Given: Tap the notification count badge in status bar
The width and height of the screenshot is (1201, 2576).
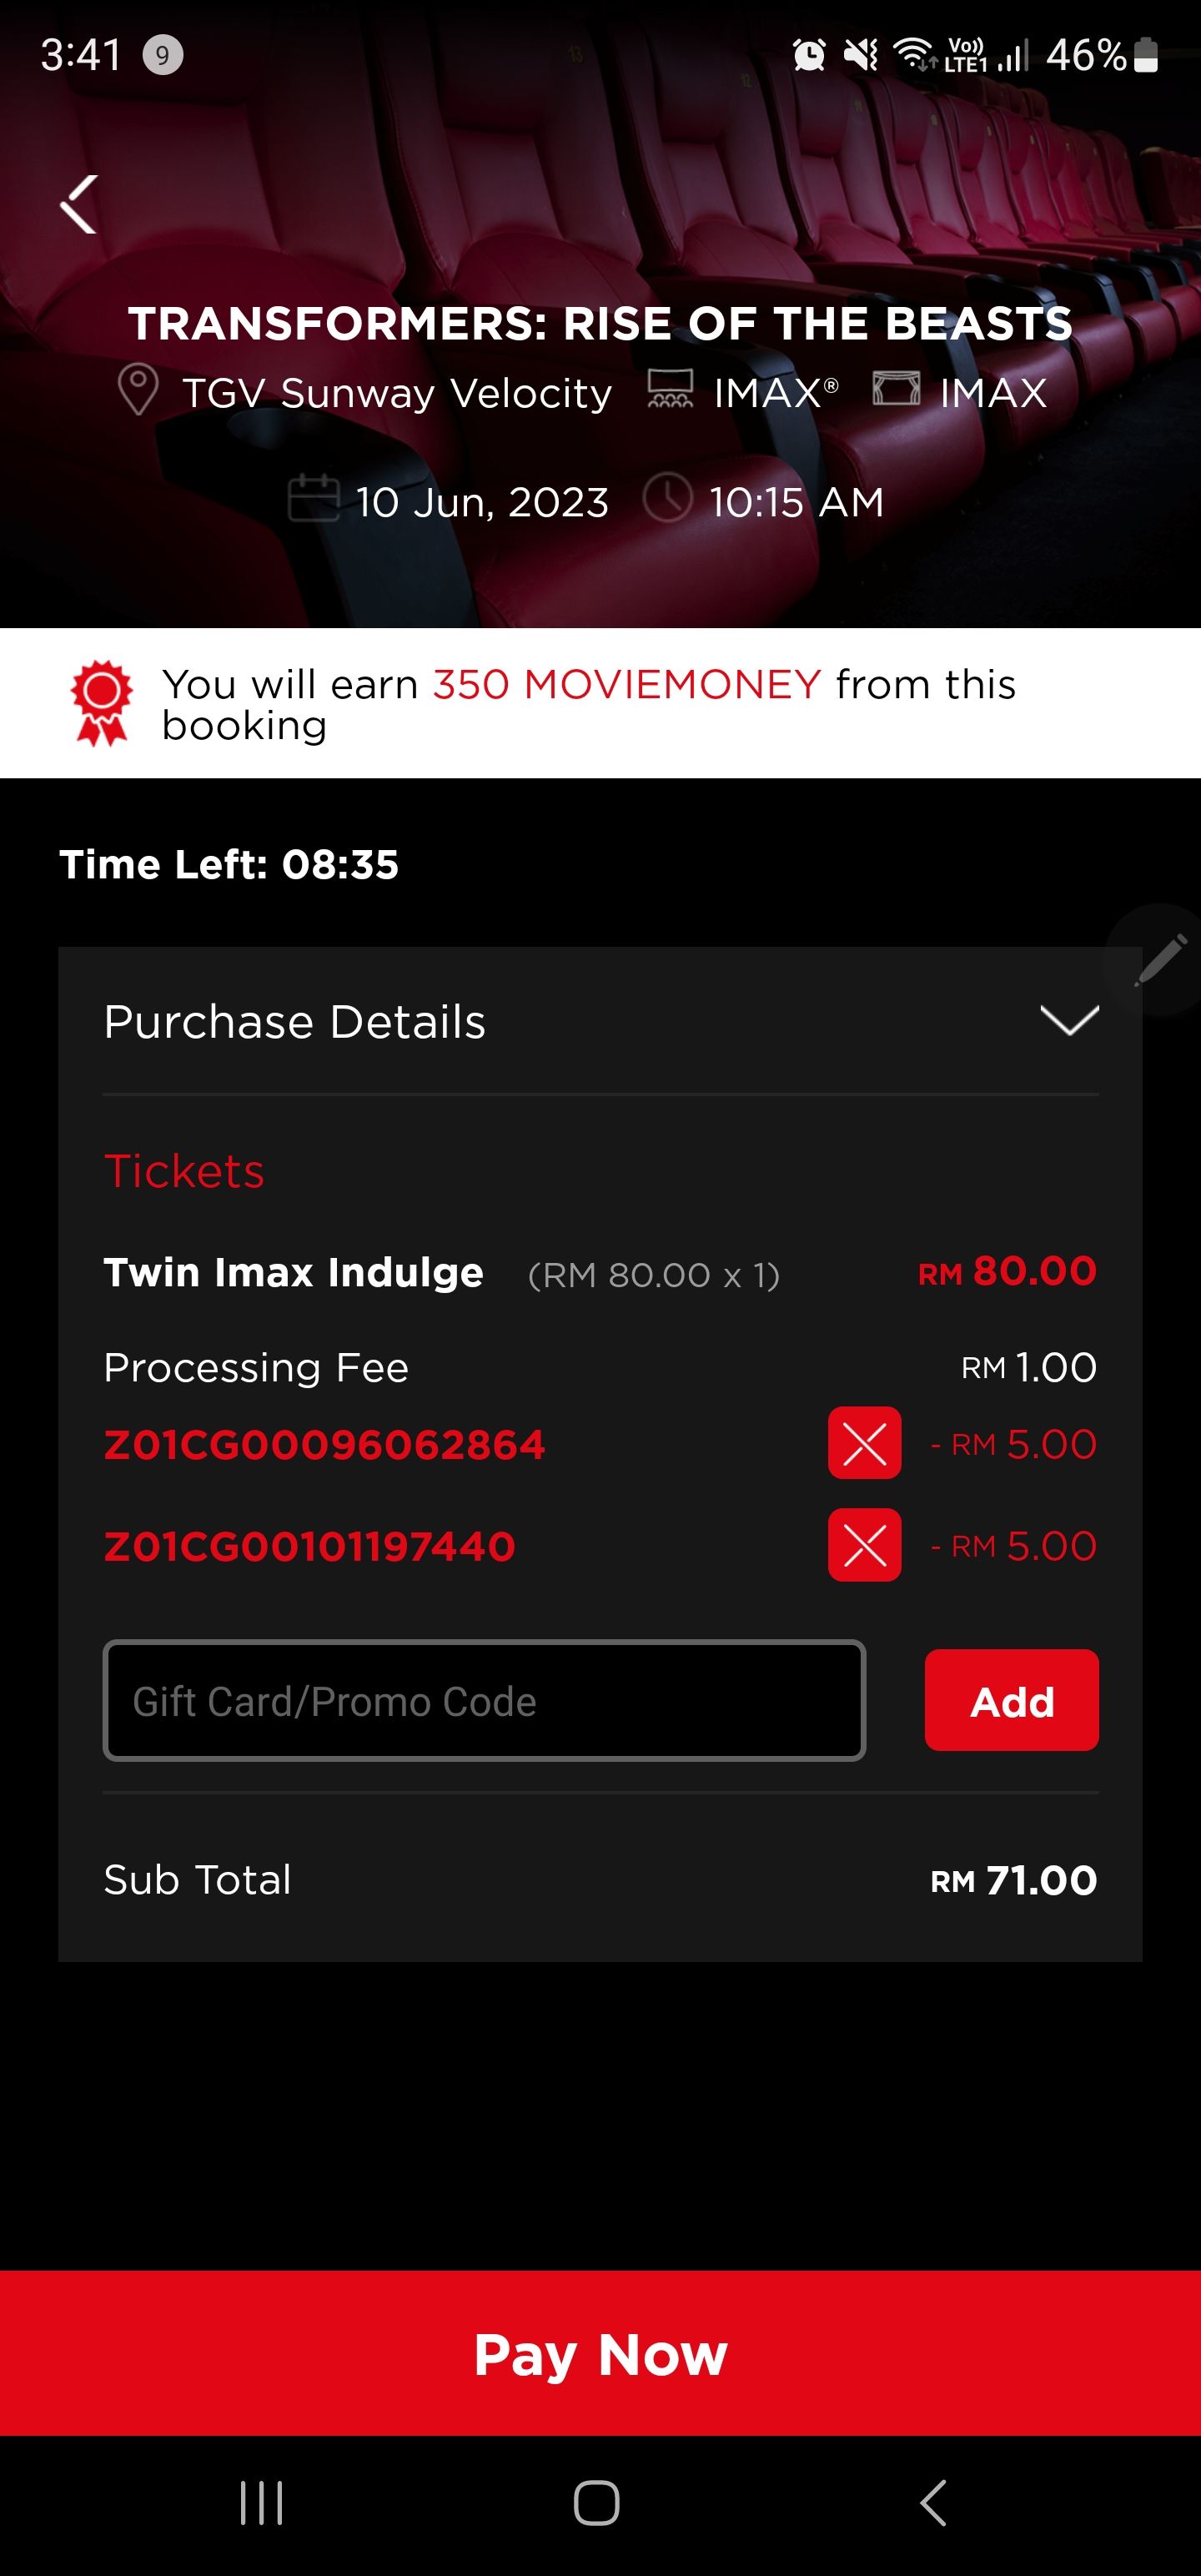Looking at the screenshot, I should (162, 55).
